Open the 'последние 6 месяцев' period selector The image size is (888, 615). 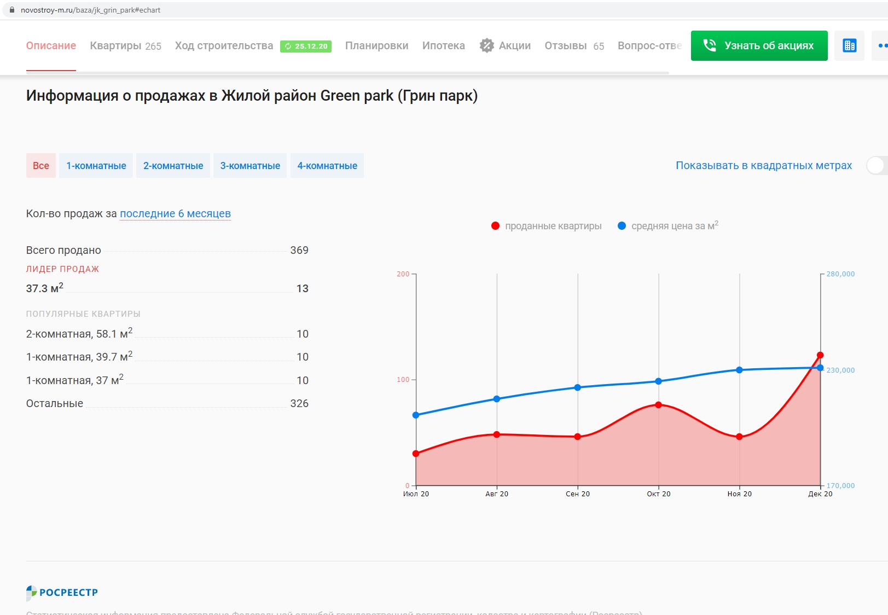(175, 213)
